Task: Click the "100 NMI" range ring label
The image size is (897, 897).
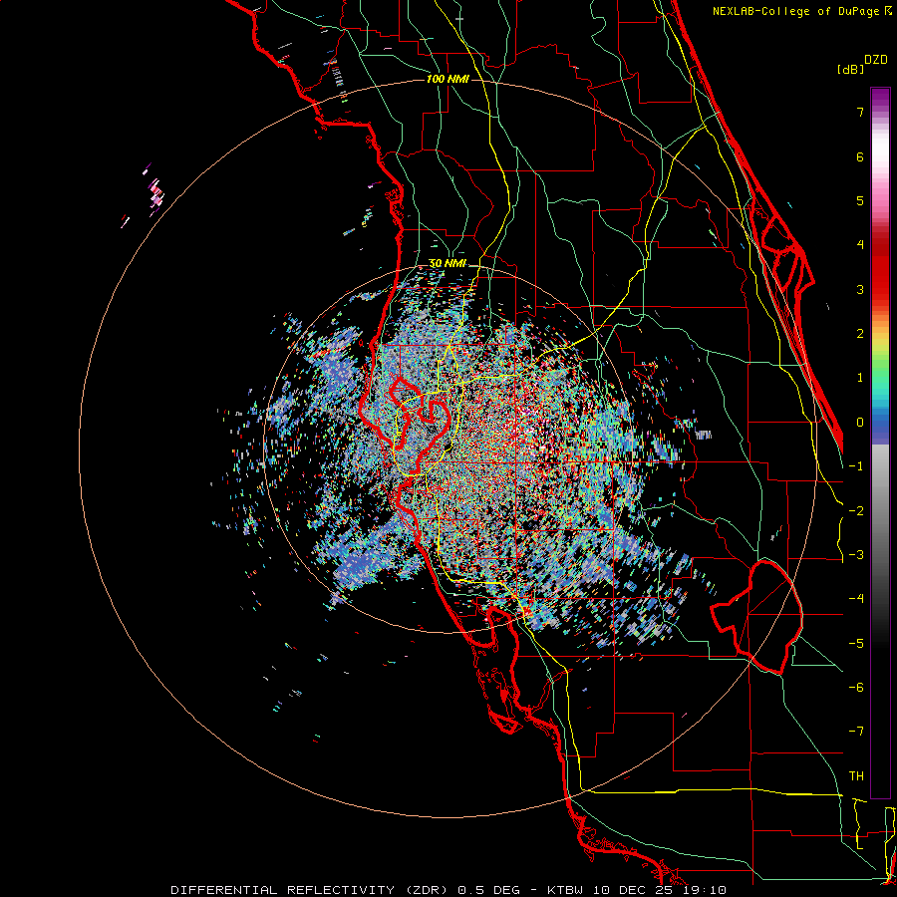Action: (x=448, y=79)
